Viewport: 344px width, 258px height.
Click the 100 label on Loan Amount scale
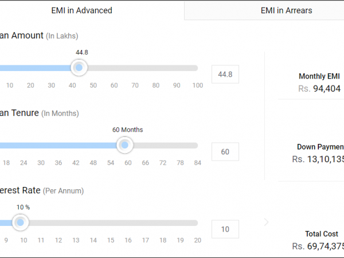[197, 85]
